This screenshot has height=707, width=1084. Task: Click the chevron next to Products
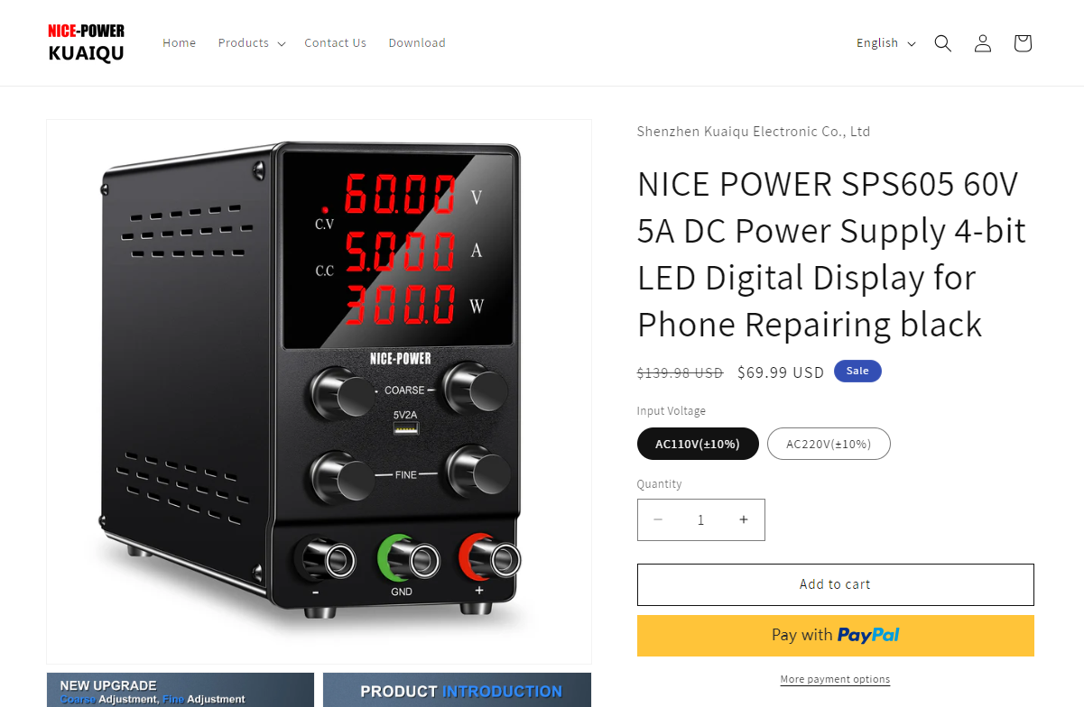click(x=282, y=44)
